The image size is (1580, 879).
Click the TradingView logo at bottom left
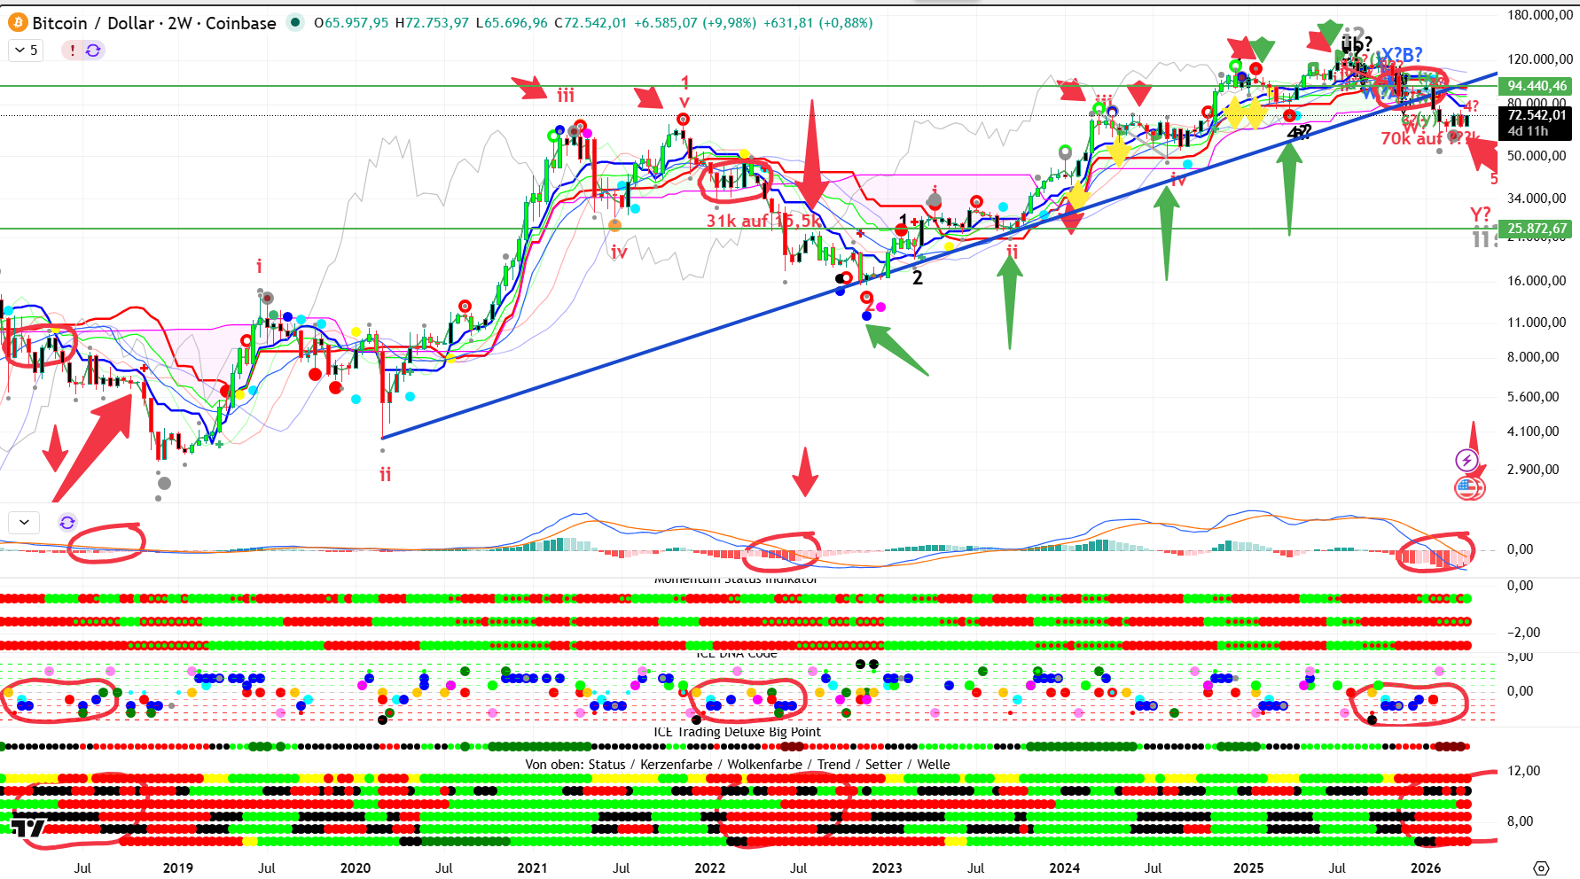coord(27,828)
